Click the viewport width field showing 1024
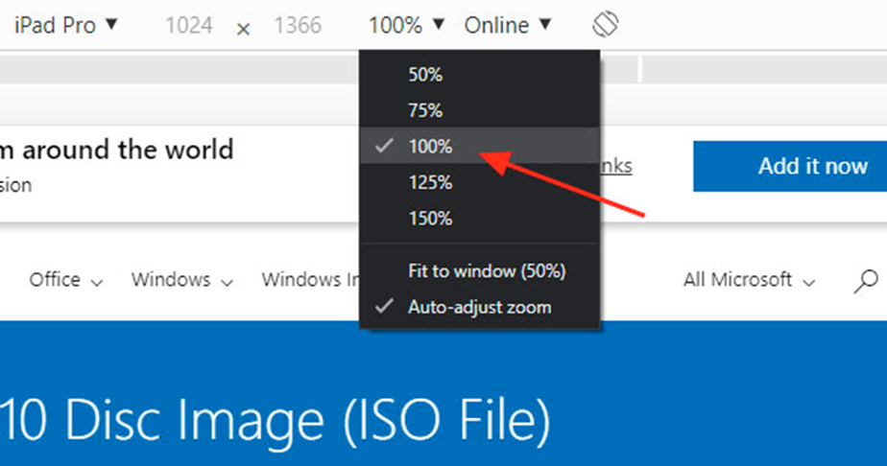The image size is (887, 466). pos(188,26)
